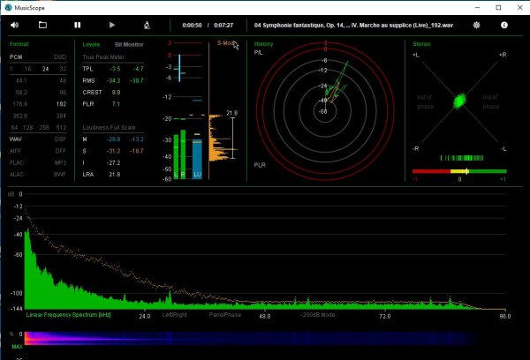Open the info icon
530x360 pixels.
504,26
